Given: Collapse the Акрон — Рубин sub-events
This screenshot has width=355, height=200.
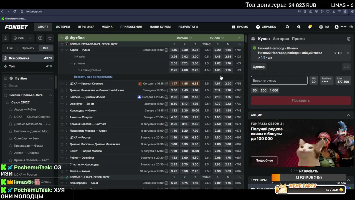Looking at the screenshot, I should 67,50.
